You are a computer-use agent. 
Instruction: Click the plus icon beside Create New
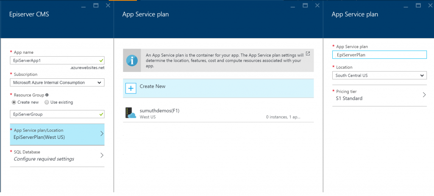tap(131, 88)
